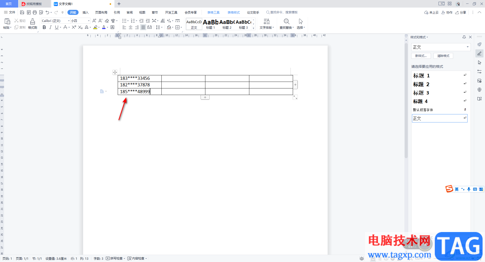Viewport: 485px width, 262px height.
Task: Open the current style 正文 combo box
Action: point(441,47)
